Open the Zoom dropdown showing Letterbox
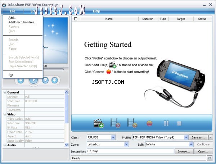The image size is (216, 164). click(126, 144)
